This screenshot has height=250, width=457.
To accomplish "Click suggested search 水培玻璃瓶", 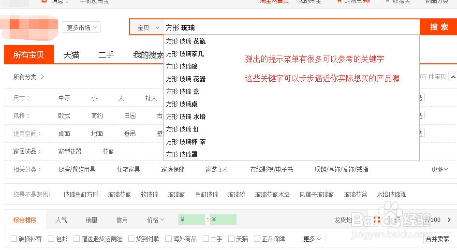I will [x=391, y=194].
